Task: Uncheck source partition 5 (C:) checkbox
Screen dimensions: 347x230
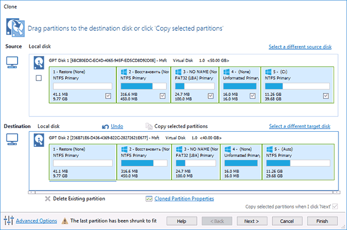Action: coord(326,96)
